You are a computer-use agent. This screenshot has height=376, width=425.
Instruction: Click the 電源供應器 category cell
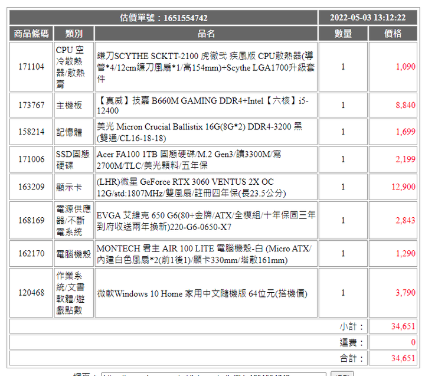click(73, 220)
